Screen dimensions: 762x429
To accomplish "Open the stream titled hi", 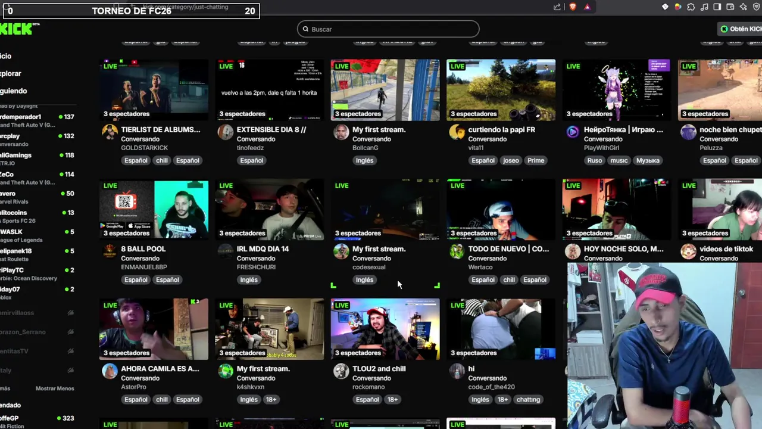I will point(471,368).
